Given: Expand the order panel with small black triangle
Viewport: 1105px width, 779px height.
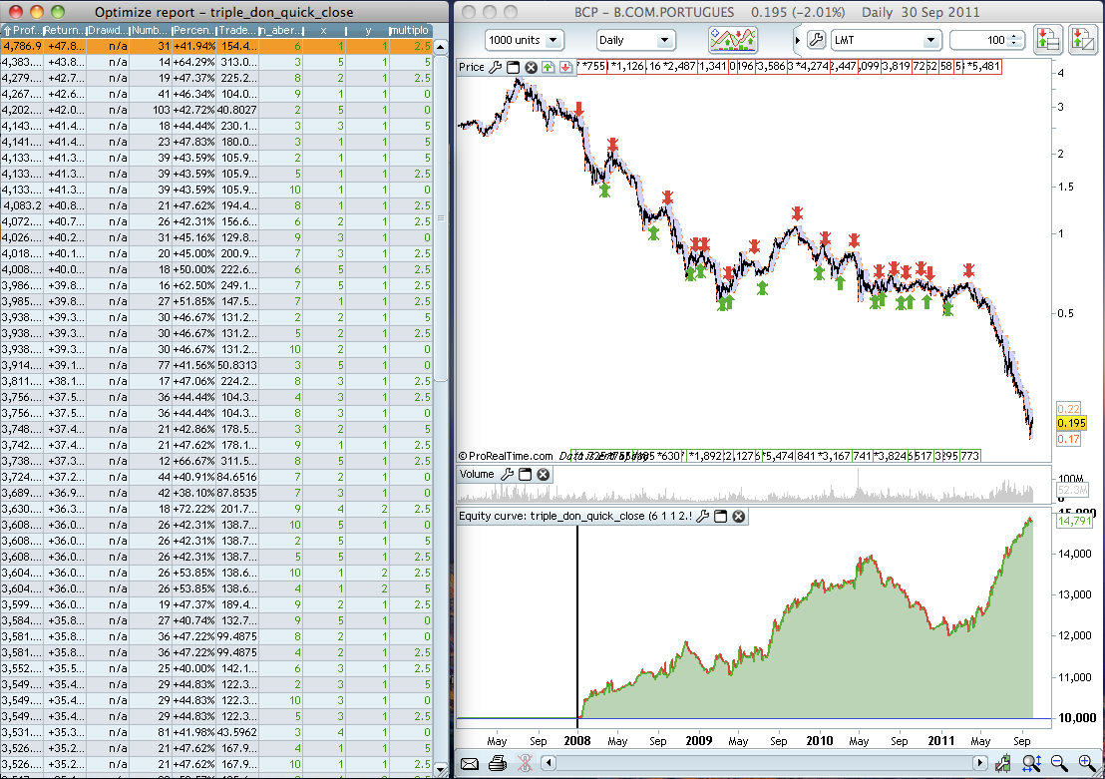Looking at the screenshot, I should click(x=798, y=40).
